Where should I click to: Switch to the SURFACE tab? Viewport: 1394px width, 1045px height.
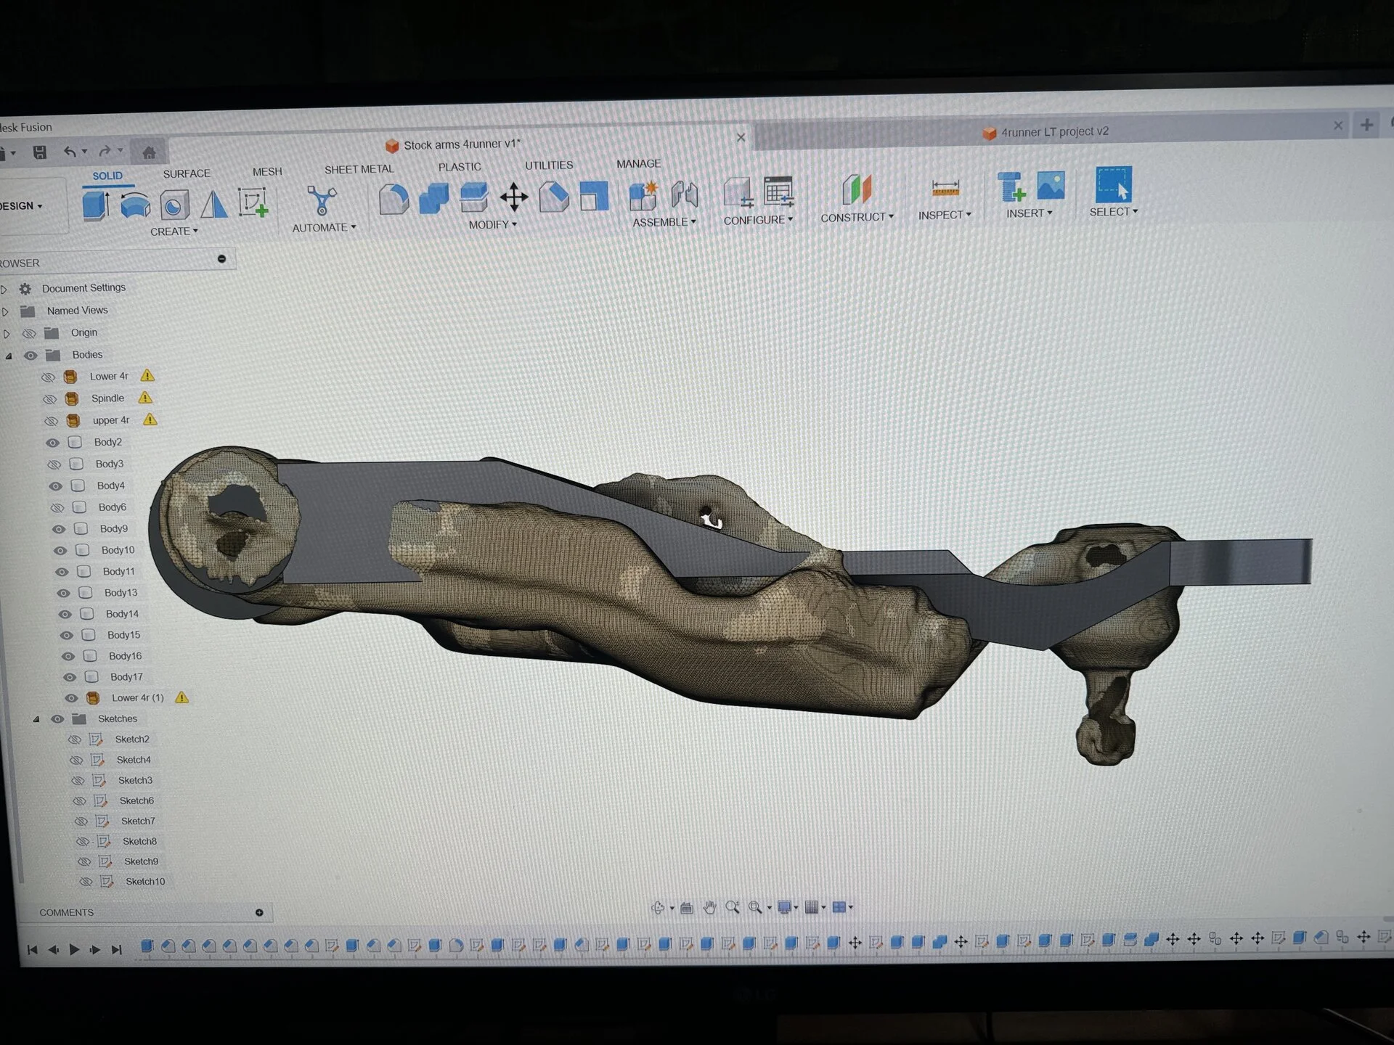coord(187,173)
